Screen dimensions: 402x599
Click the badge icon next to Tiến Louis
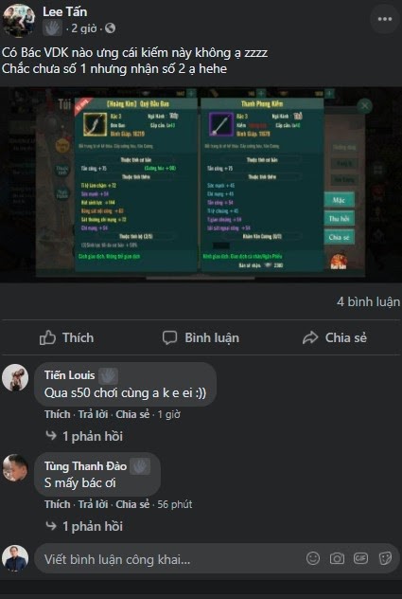click(x=108, y=376)
